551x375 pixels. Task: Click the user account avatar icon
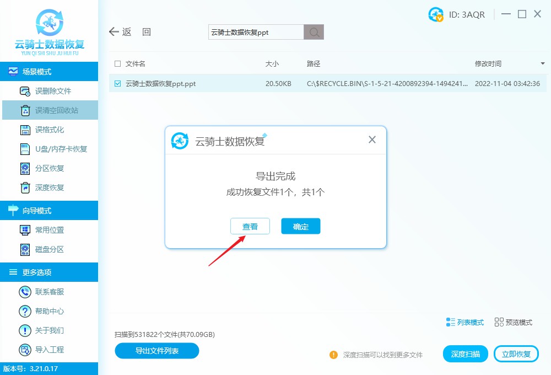(436, 14)
